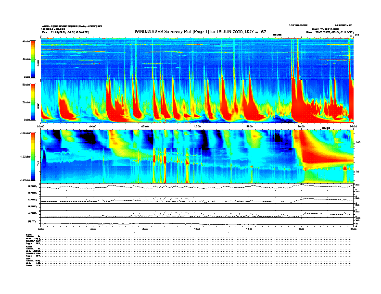Click the TNR intensity color bar
381x294 pixels.
pos(33,157)
